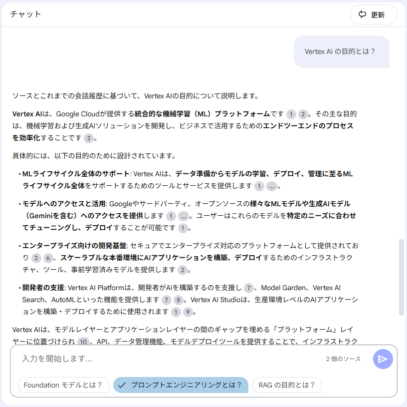Screen dimensions: 407x407
Task: Open citation 8 before Vertex AI Studioは
Action: point(179,300)
